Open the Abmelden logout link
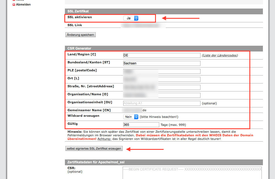This screenshot has height=179, width=275. coord(23,5)
